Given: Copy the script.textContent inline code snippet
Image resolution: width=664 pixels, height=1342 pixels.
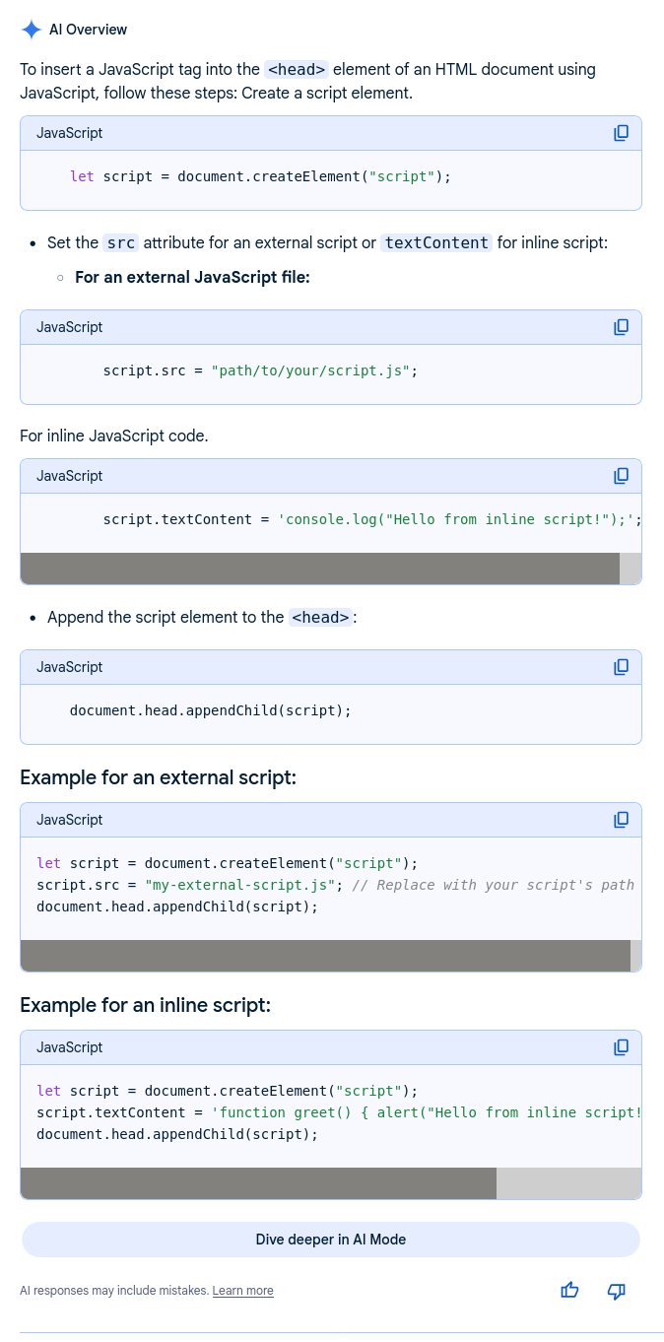Looking at the screenshot, I should pyautogui.click(x=621, y=476).
